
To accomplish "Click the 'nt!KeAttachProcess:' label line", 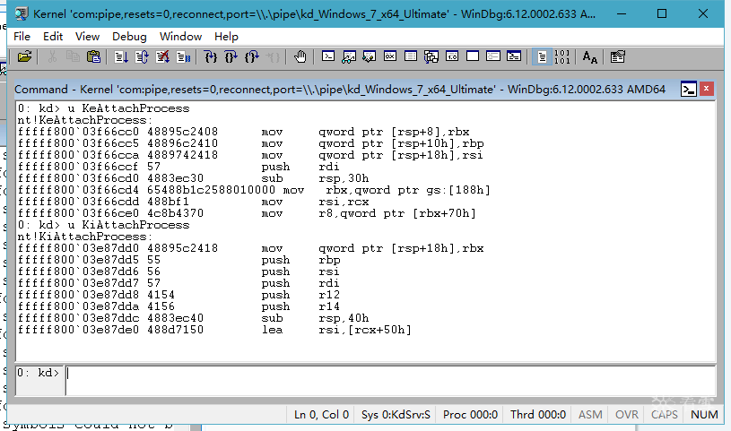I will [85, 120].
